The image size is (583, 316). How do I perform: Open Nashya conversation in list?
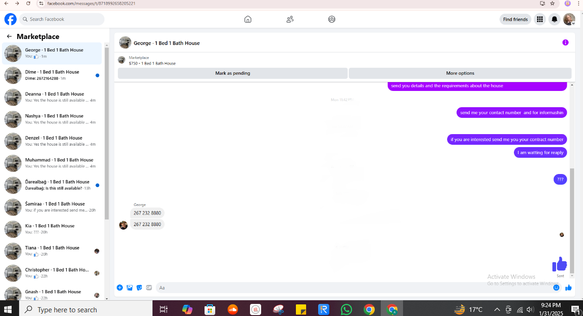click(x=52, y=119)
